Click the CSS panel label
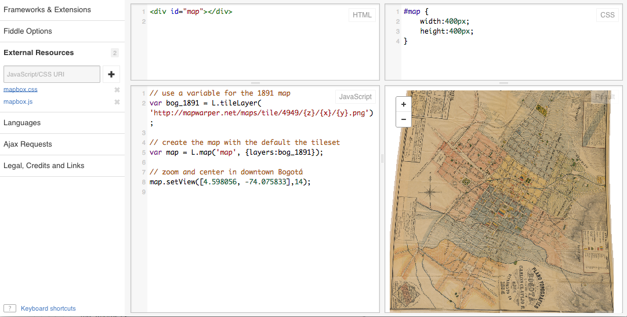Screen dimensions: 627x317 (607, 15)
